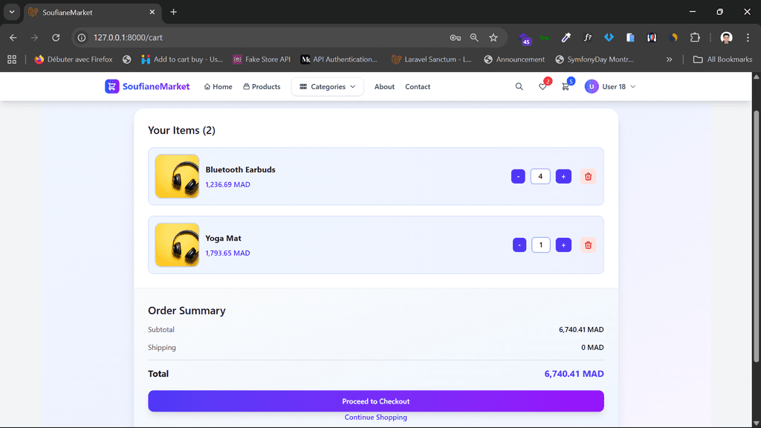Image resolution: width=761 pixels, height=428 pixels.
Task: Click the fonts 'f?' extension icon
Action: coord(587,37)
